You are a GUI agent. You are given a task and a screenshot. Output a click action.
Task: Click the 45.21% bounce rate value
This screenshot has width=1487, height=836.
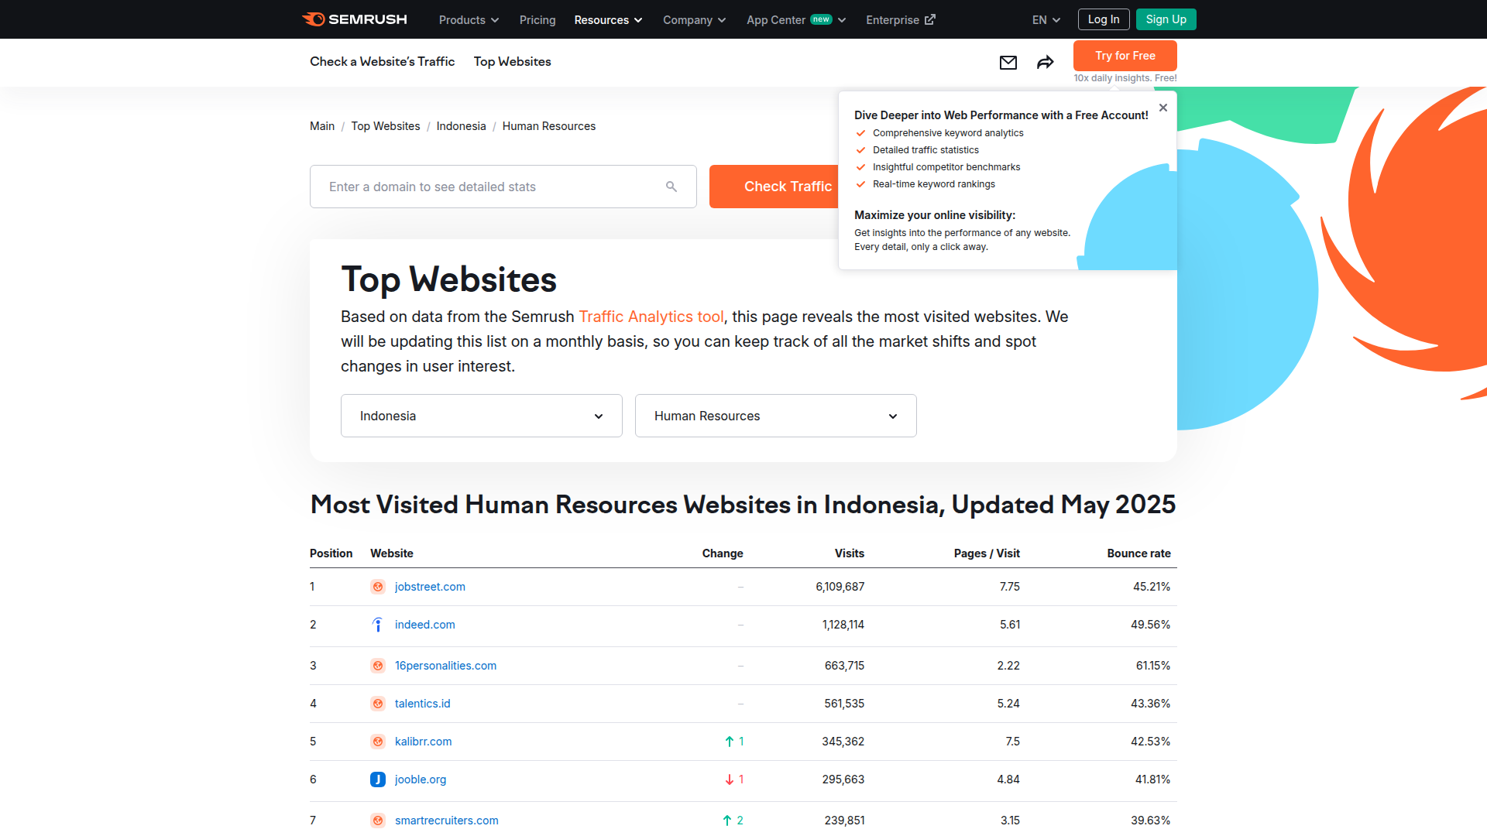pyautogui.click(x=1152, y=587)
